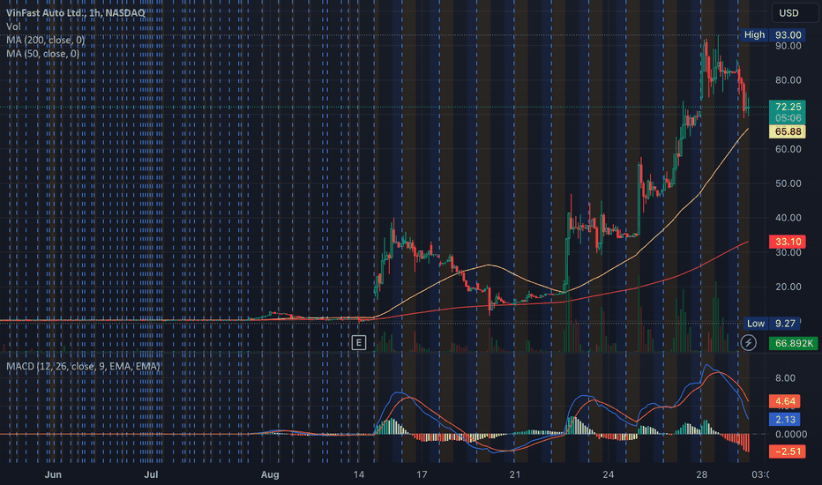Viewport: 822px width, 485px height.
Task: Click the lightning bolt go-to-realtime icon
Action: click(748, 343)
